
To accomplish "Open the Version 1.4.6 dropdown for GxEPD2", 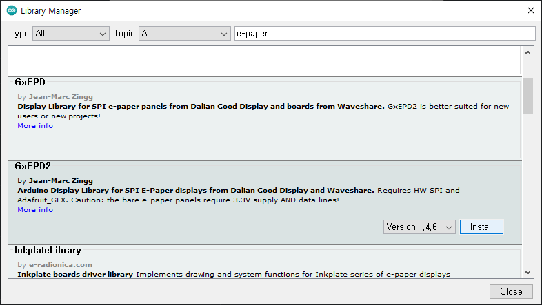I will [419, 227].
